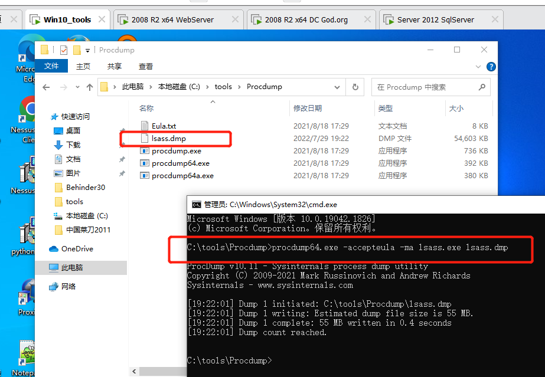
Task: Click the Properties checkmark icon in title bar
Action: (x=64, y=50)
